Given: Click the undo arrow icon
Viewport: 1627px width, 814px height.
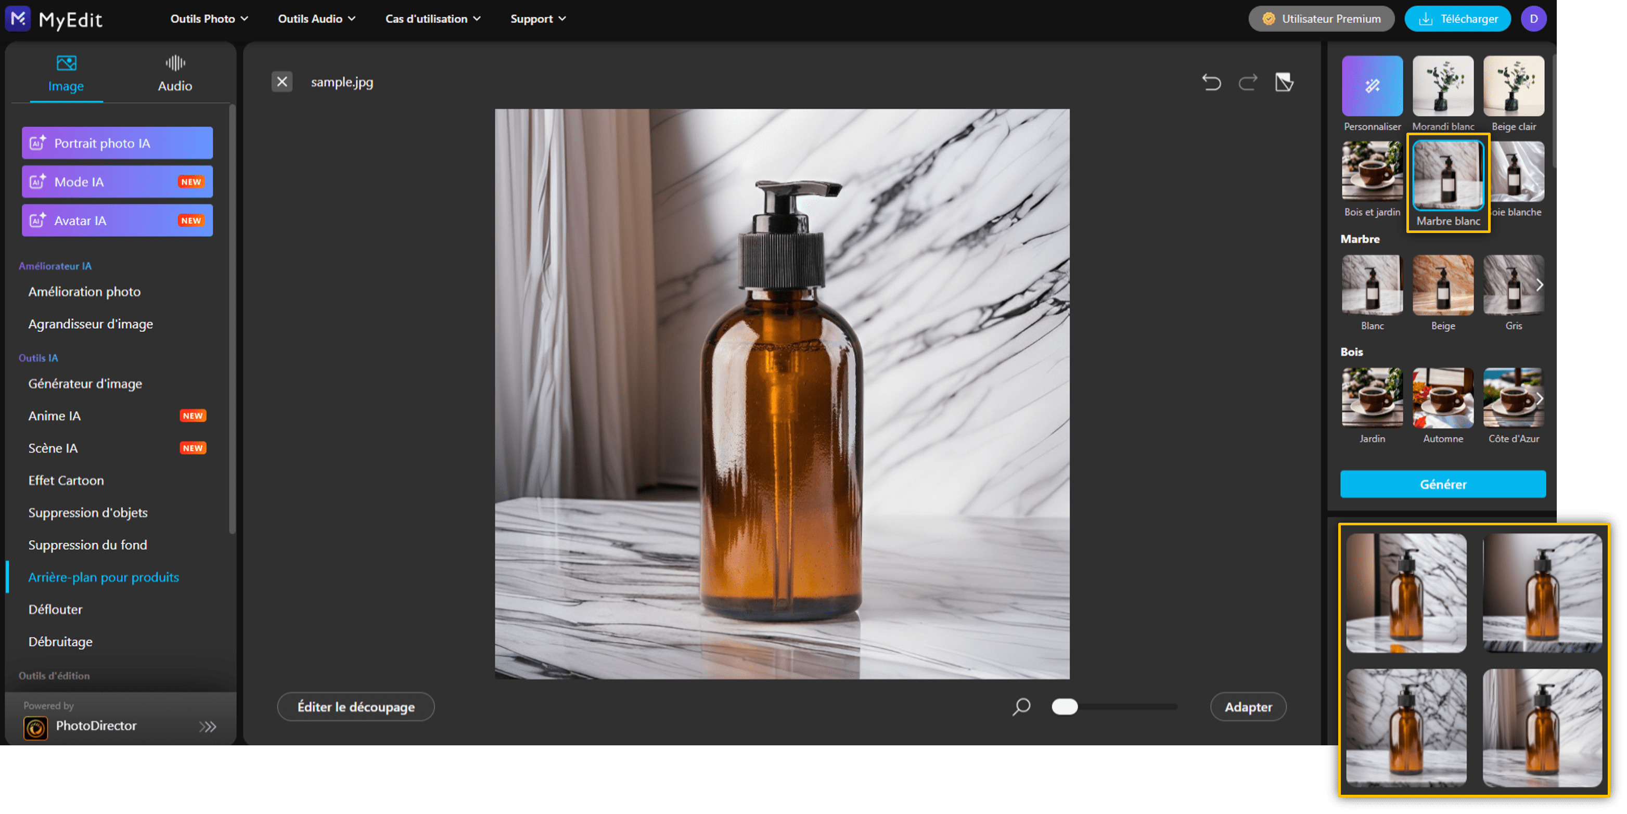Looking at the screenshot, I should [x=1211, y=82].
